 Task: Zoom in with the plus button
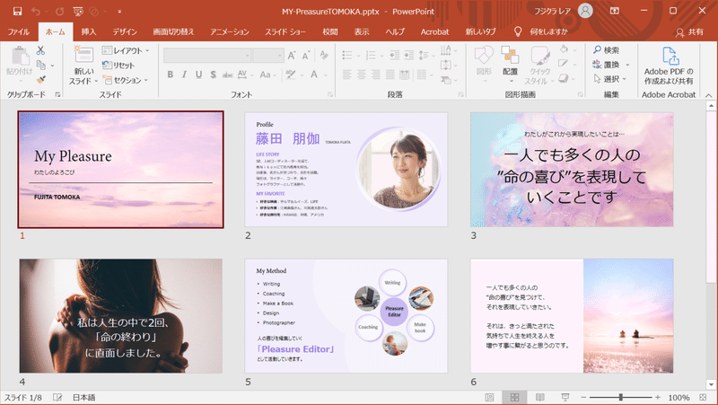coord(658,397)
